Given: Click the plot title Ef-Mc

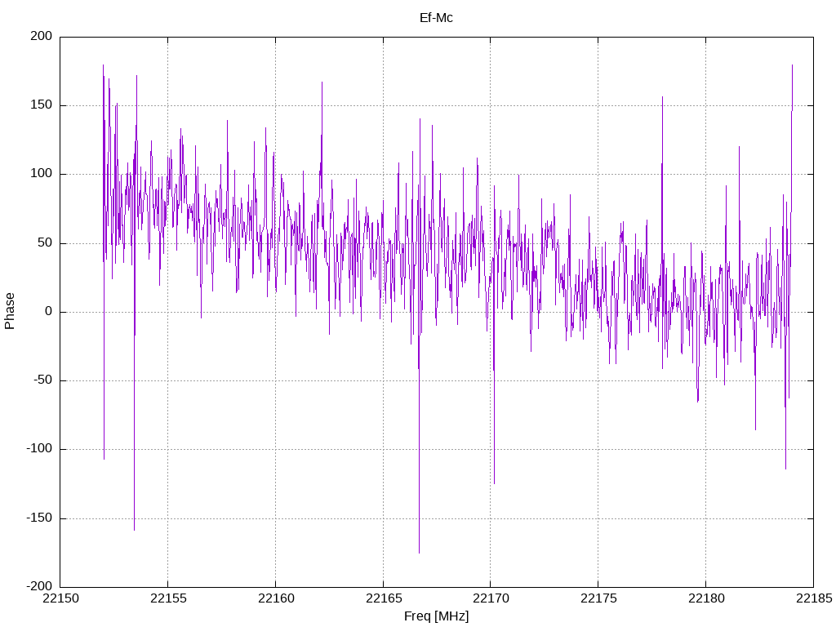Looking at the screenshot, I should pos(436,18).
